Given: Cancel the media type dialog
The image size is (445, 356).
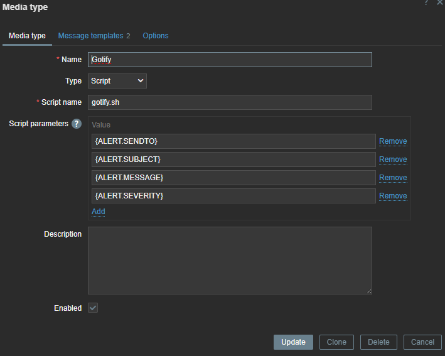Looking at the screenshot, I should tap(422, 342).
